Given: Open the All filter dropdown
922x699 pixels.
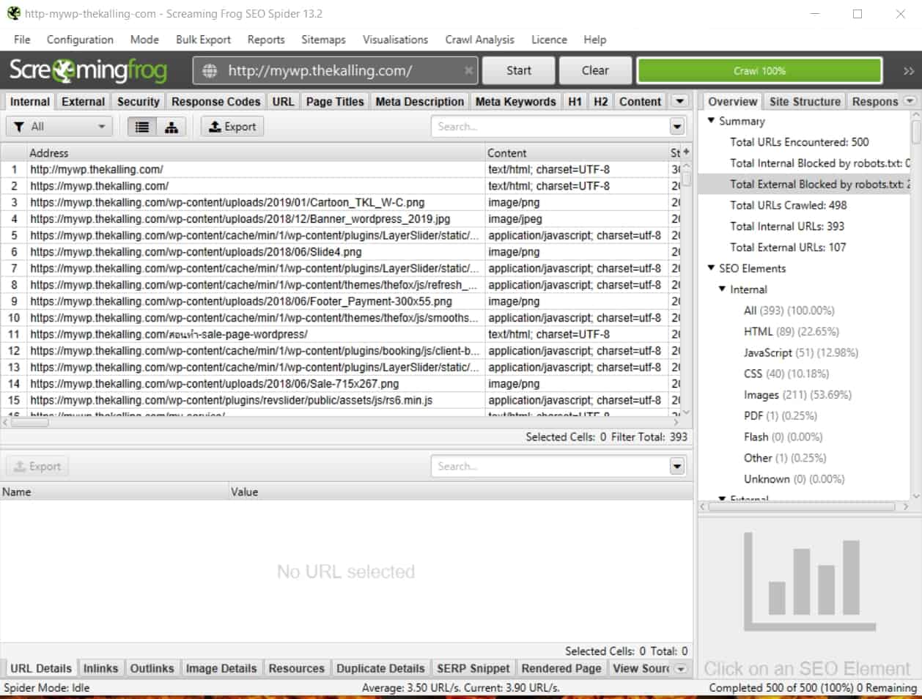Looking at the screenshot, I should pyautogui.click(x=59, y=127).
